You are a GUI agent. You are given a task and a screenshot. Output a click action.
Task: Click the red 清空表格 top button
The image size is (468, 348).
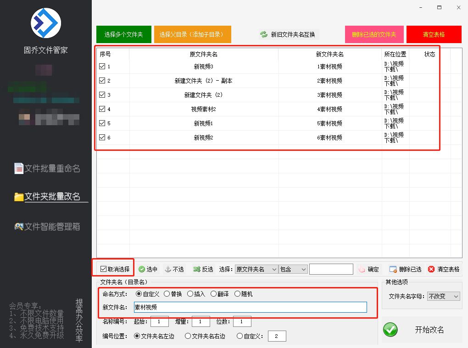[434, 34]
